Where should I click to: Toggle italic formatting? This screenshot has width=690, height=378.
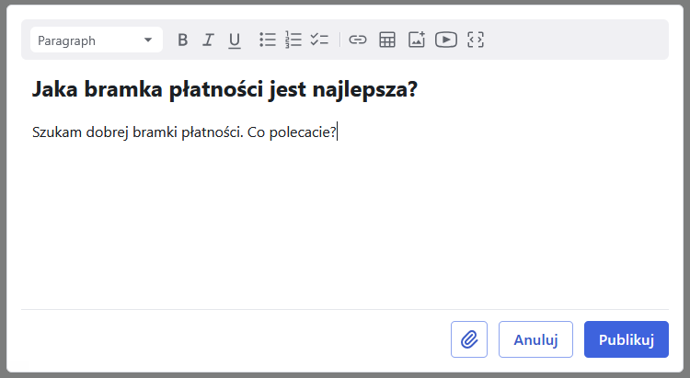click(208, 40)
